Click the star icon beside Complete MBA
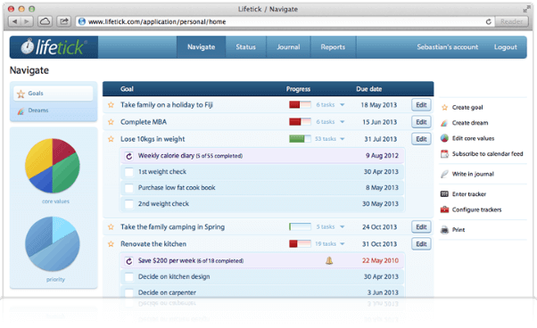This screenshot has width=537, height=328. click(111, 122)
